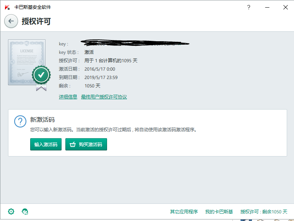The height and width of the screenshot is (221, 294).
Task: Open the 最终用户授权许可协议 link
Action: (104, 97)
